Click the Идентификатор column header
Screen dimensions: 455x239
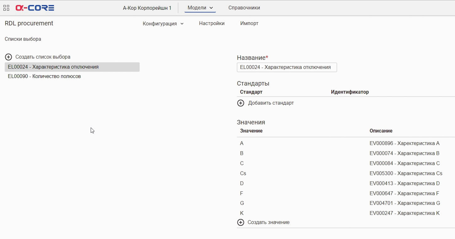350,92
